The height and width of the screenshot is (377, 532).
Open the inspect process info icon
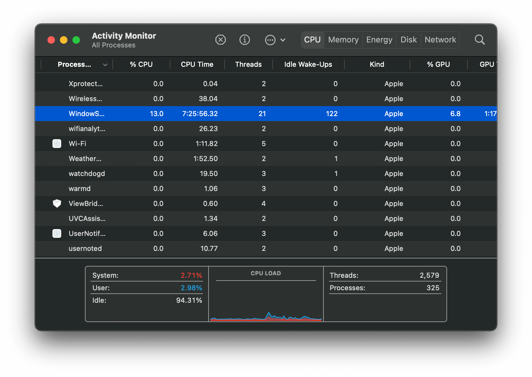point(245,40)
